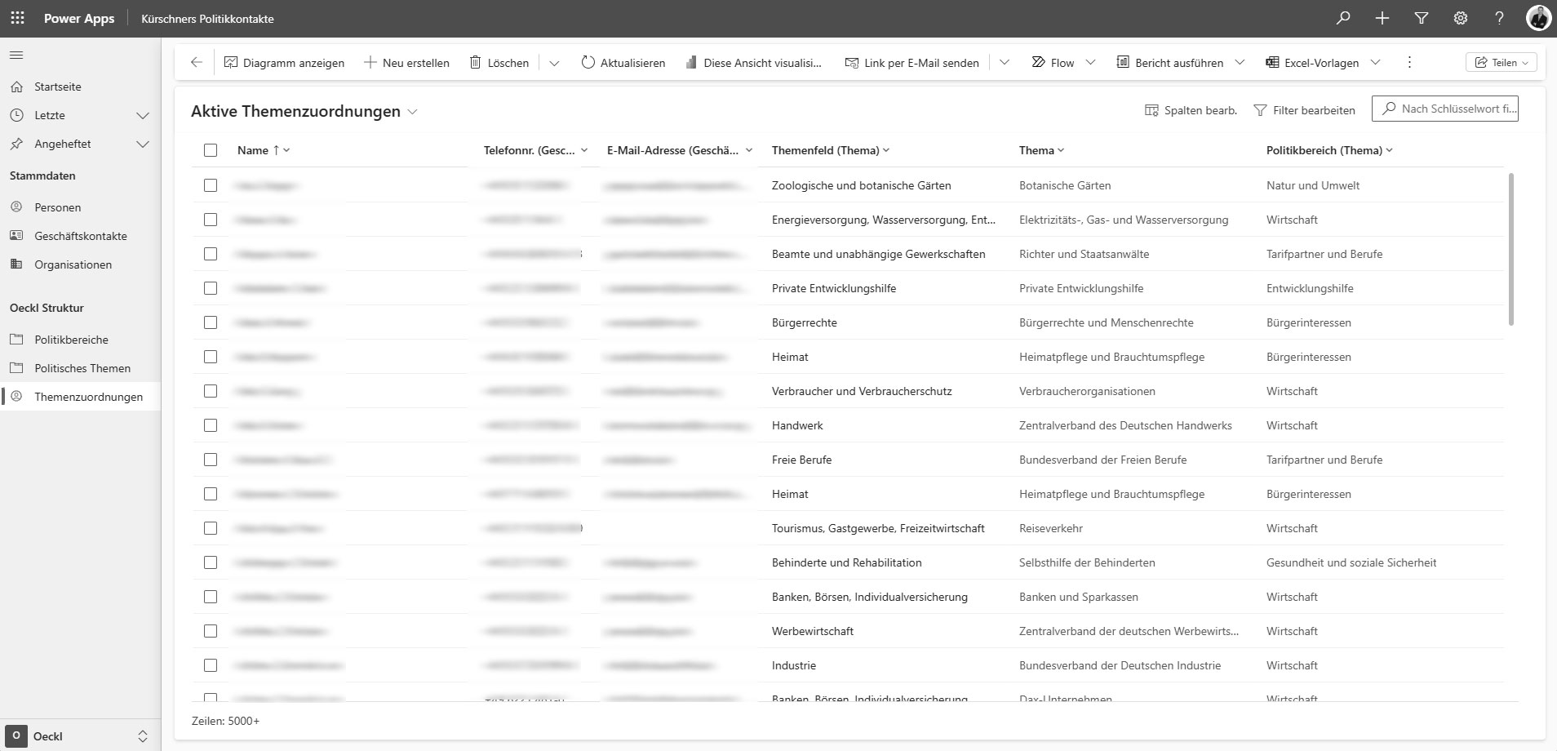Collapse the sidebar with the hamburger icon
Viewport: 1557px width, 751px height.
(x=16, y=56)
